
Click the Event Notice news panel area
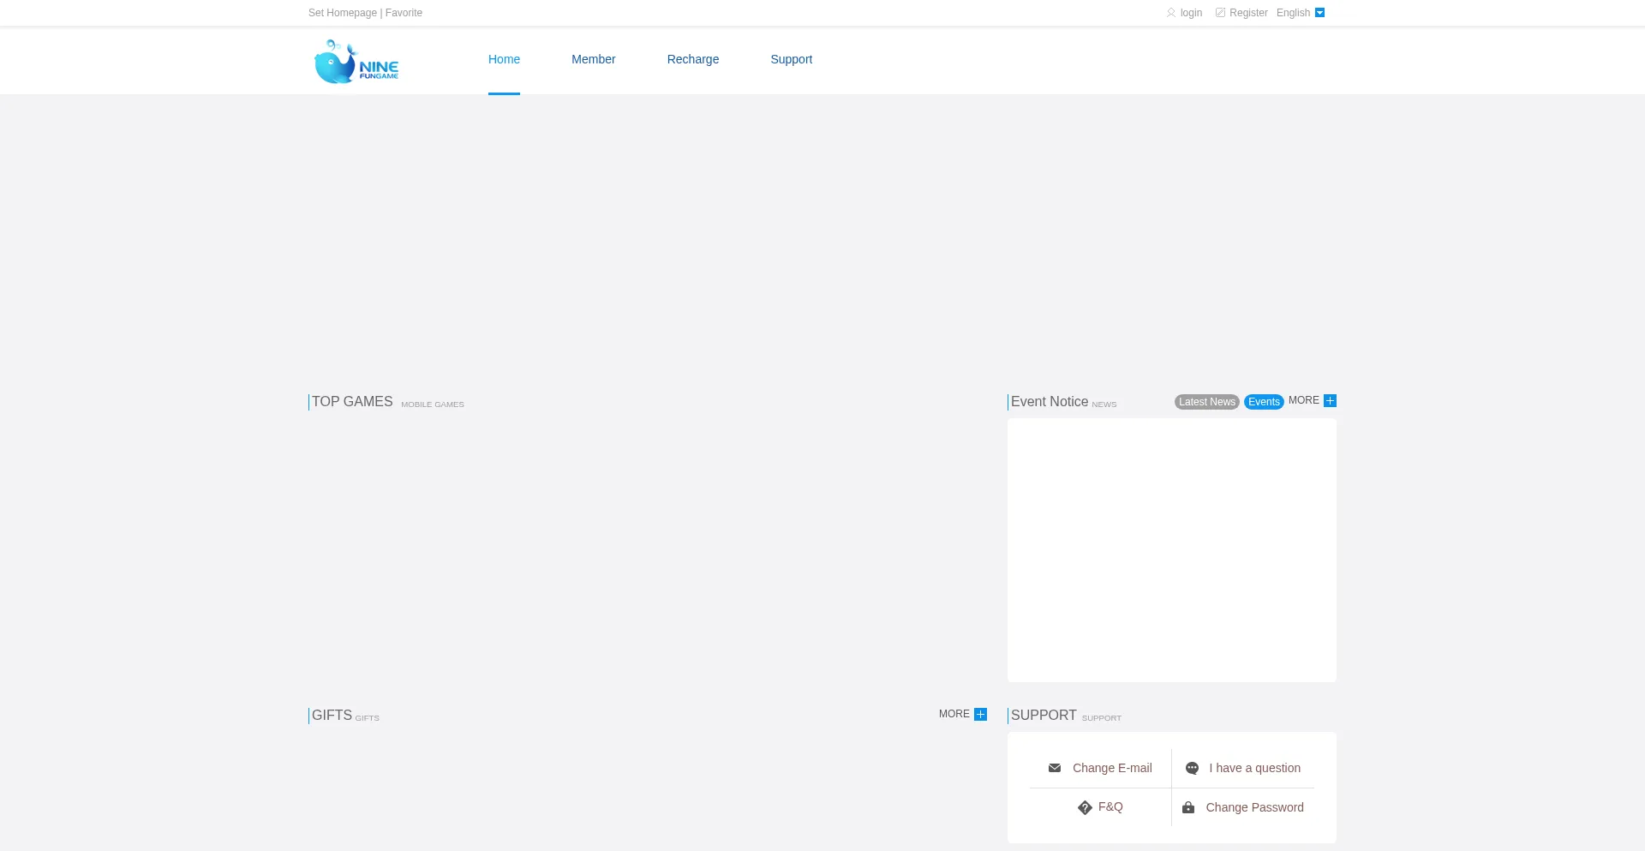coord(1171,549)
